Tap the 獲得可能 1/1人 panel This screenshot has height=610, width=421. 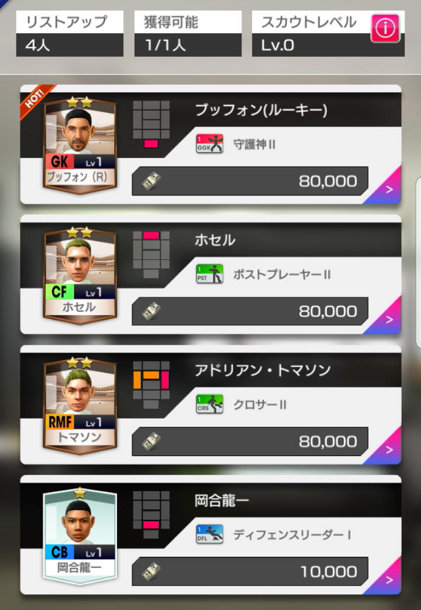point(188,34)
